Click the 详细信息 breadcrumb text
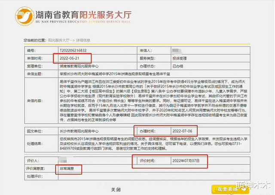This screenshot has height=195, width=275. [83, 40]
